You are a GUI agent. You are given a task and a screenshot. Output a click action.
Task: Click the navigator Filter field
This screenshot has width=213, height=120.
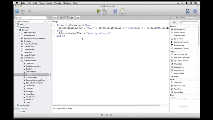click(31, 18)
